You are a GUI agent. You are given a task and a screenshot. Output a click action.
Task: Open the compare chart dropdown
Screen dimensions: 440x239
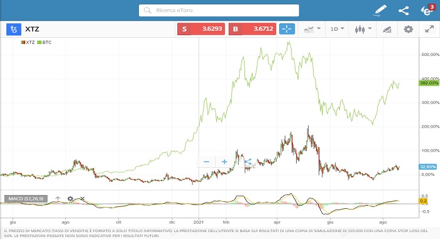(x=312, y=29)
